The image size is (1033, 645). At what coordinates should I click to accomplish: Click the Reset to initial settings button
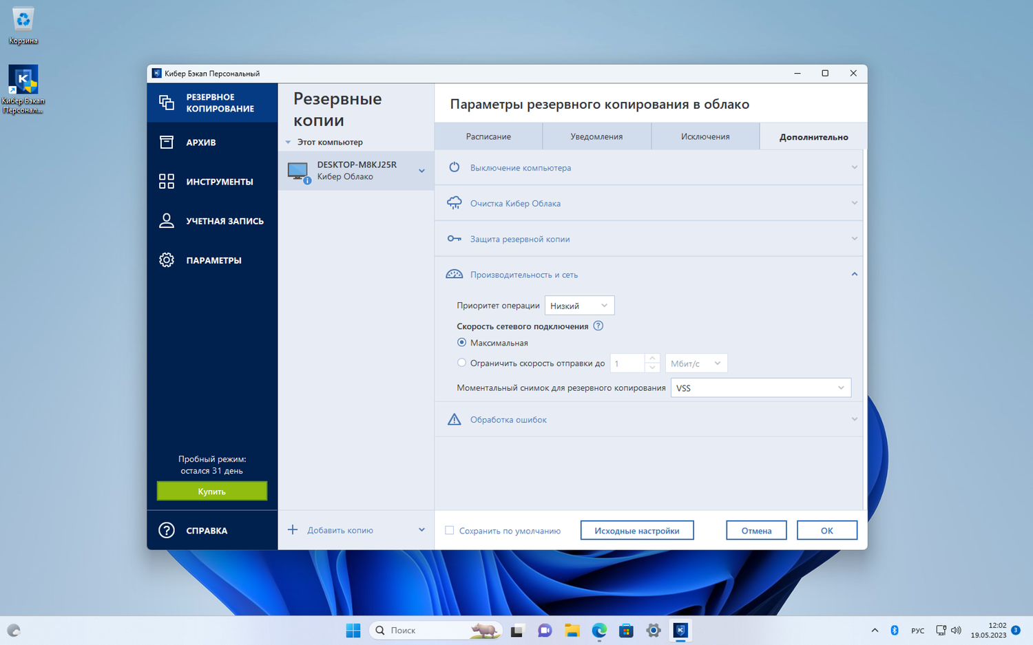[x=637, y=530]
